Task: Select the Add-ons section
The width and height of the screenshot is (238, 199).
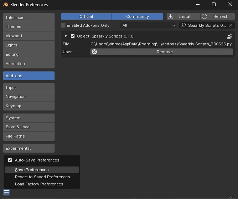Action: (x=29, y=76)
